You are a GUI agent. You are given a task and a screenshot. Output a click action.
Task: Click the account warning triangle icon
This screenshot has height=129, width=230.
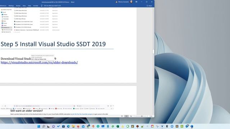point(116,2)
